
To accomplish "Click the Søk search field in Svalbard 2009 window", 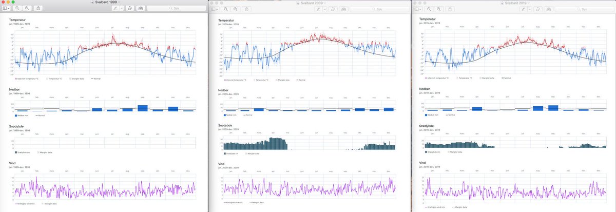I will click(379, 9).
